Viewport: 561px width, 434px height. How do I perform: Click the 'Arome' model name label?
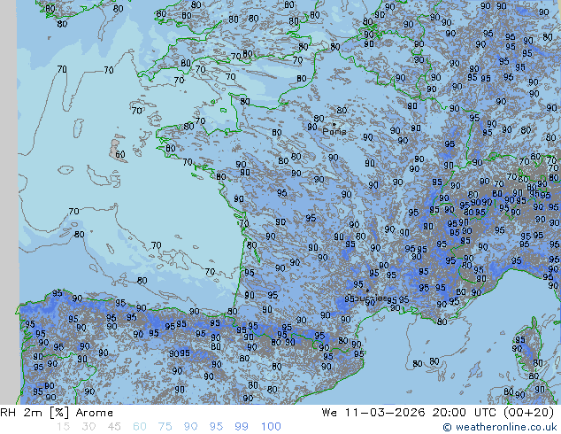[x=95, y=413]
